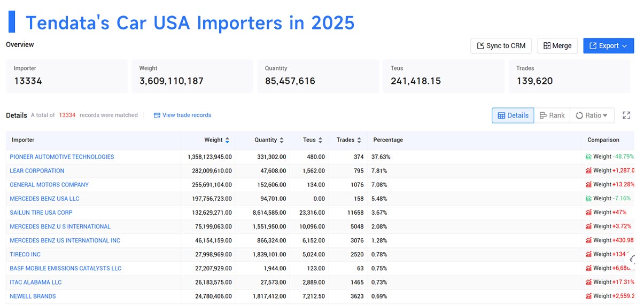Click the Teus value 241,418.15
The image size is (636, 305).
click(416, 81)
